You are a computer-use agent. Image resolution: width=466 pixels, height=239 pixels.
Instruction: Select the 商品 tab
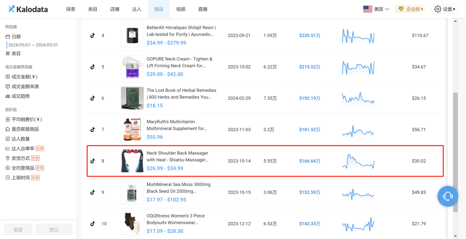tap(159, 9)
